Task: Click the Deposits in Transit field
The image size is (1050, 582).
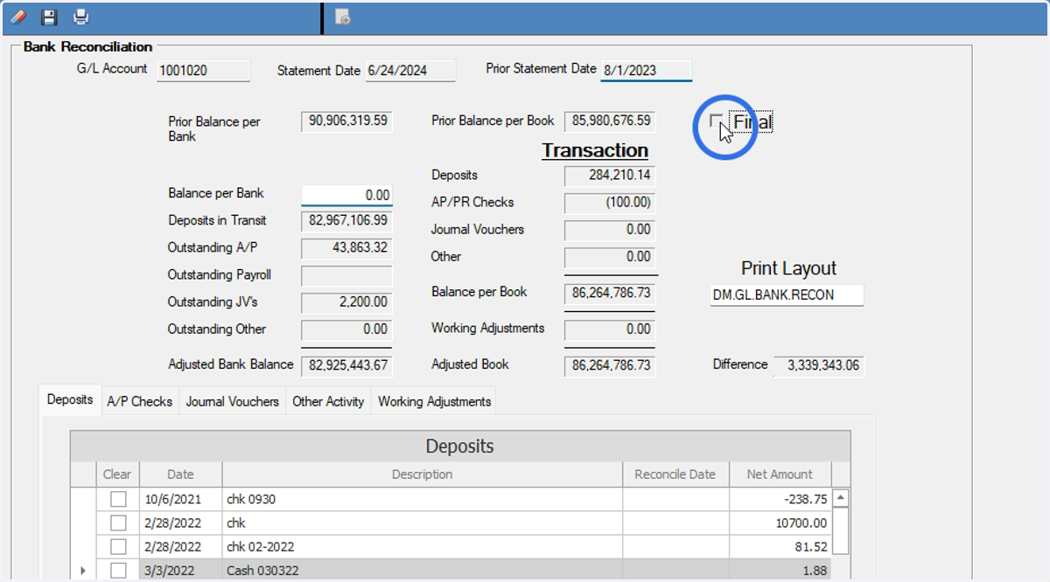Action: pos(346,221)
